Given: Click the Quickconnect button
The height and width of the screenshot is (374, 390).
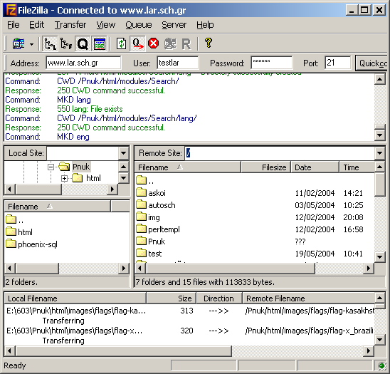Looking at the screenshot, I should 371,63.
